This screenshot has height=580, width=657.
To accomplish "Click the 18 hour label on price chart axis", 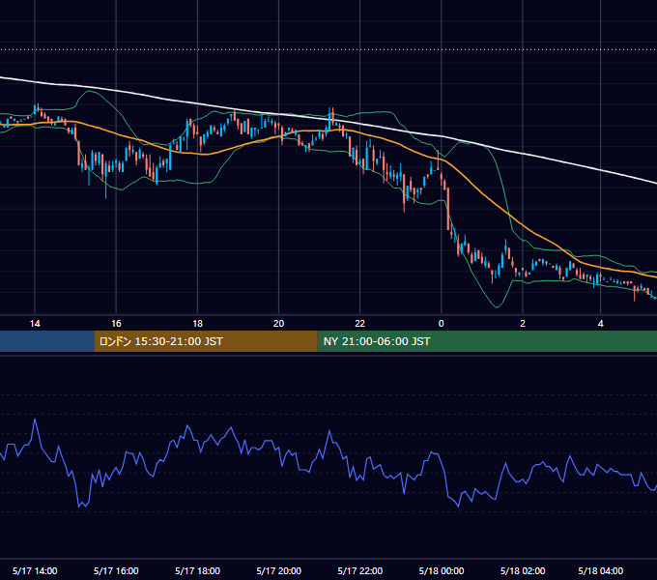I will (x=197, y=324).
